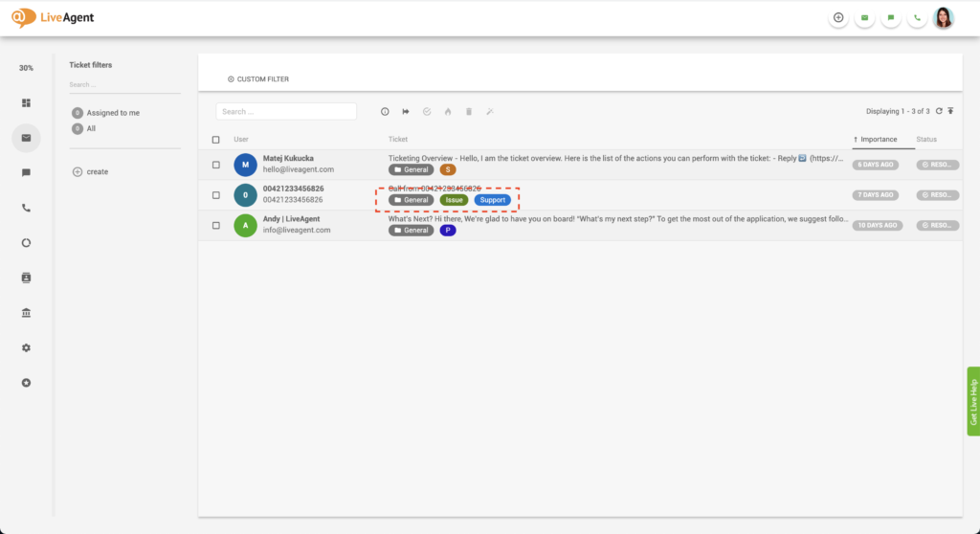This screenshot has height=534, width=980.
Task: Click the delete trash icon in toolbar
Action: 468,111
